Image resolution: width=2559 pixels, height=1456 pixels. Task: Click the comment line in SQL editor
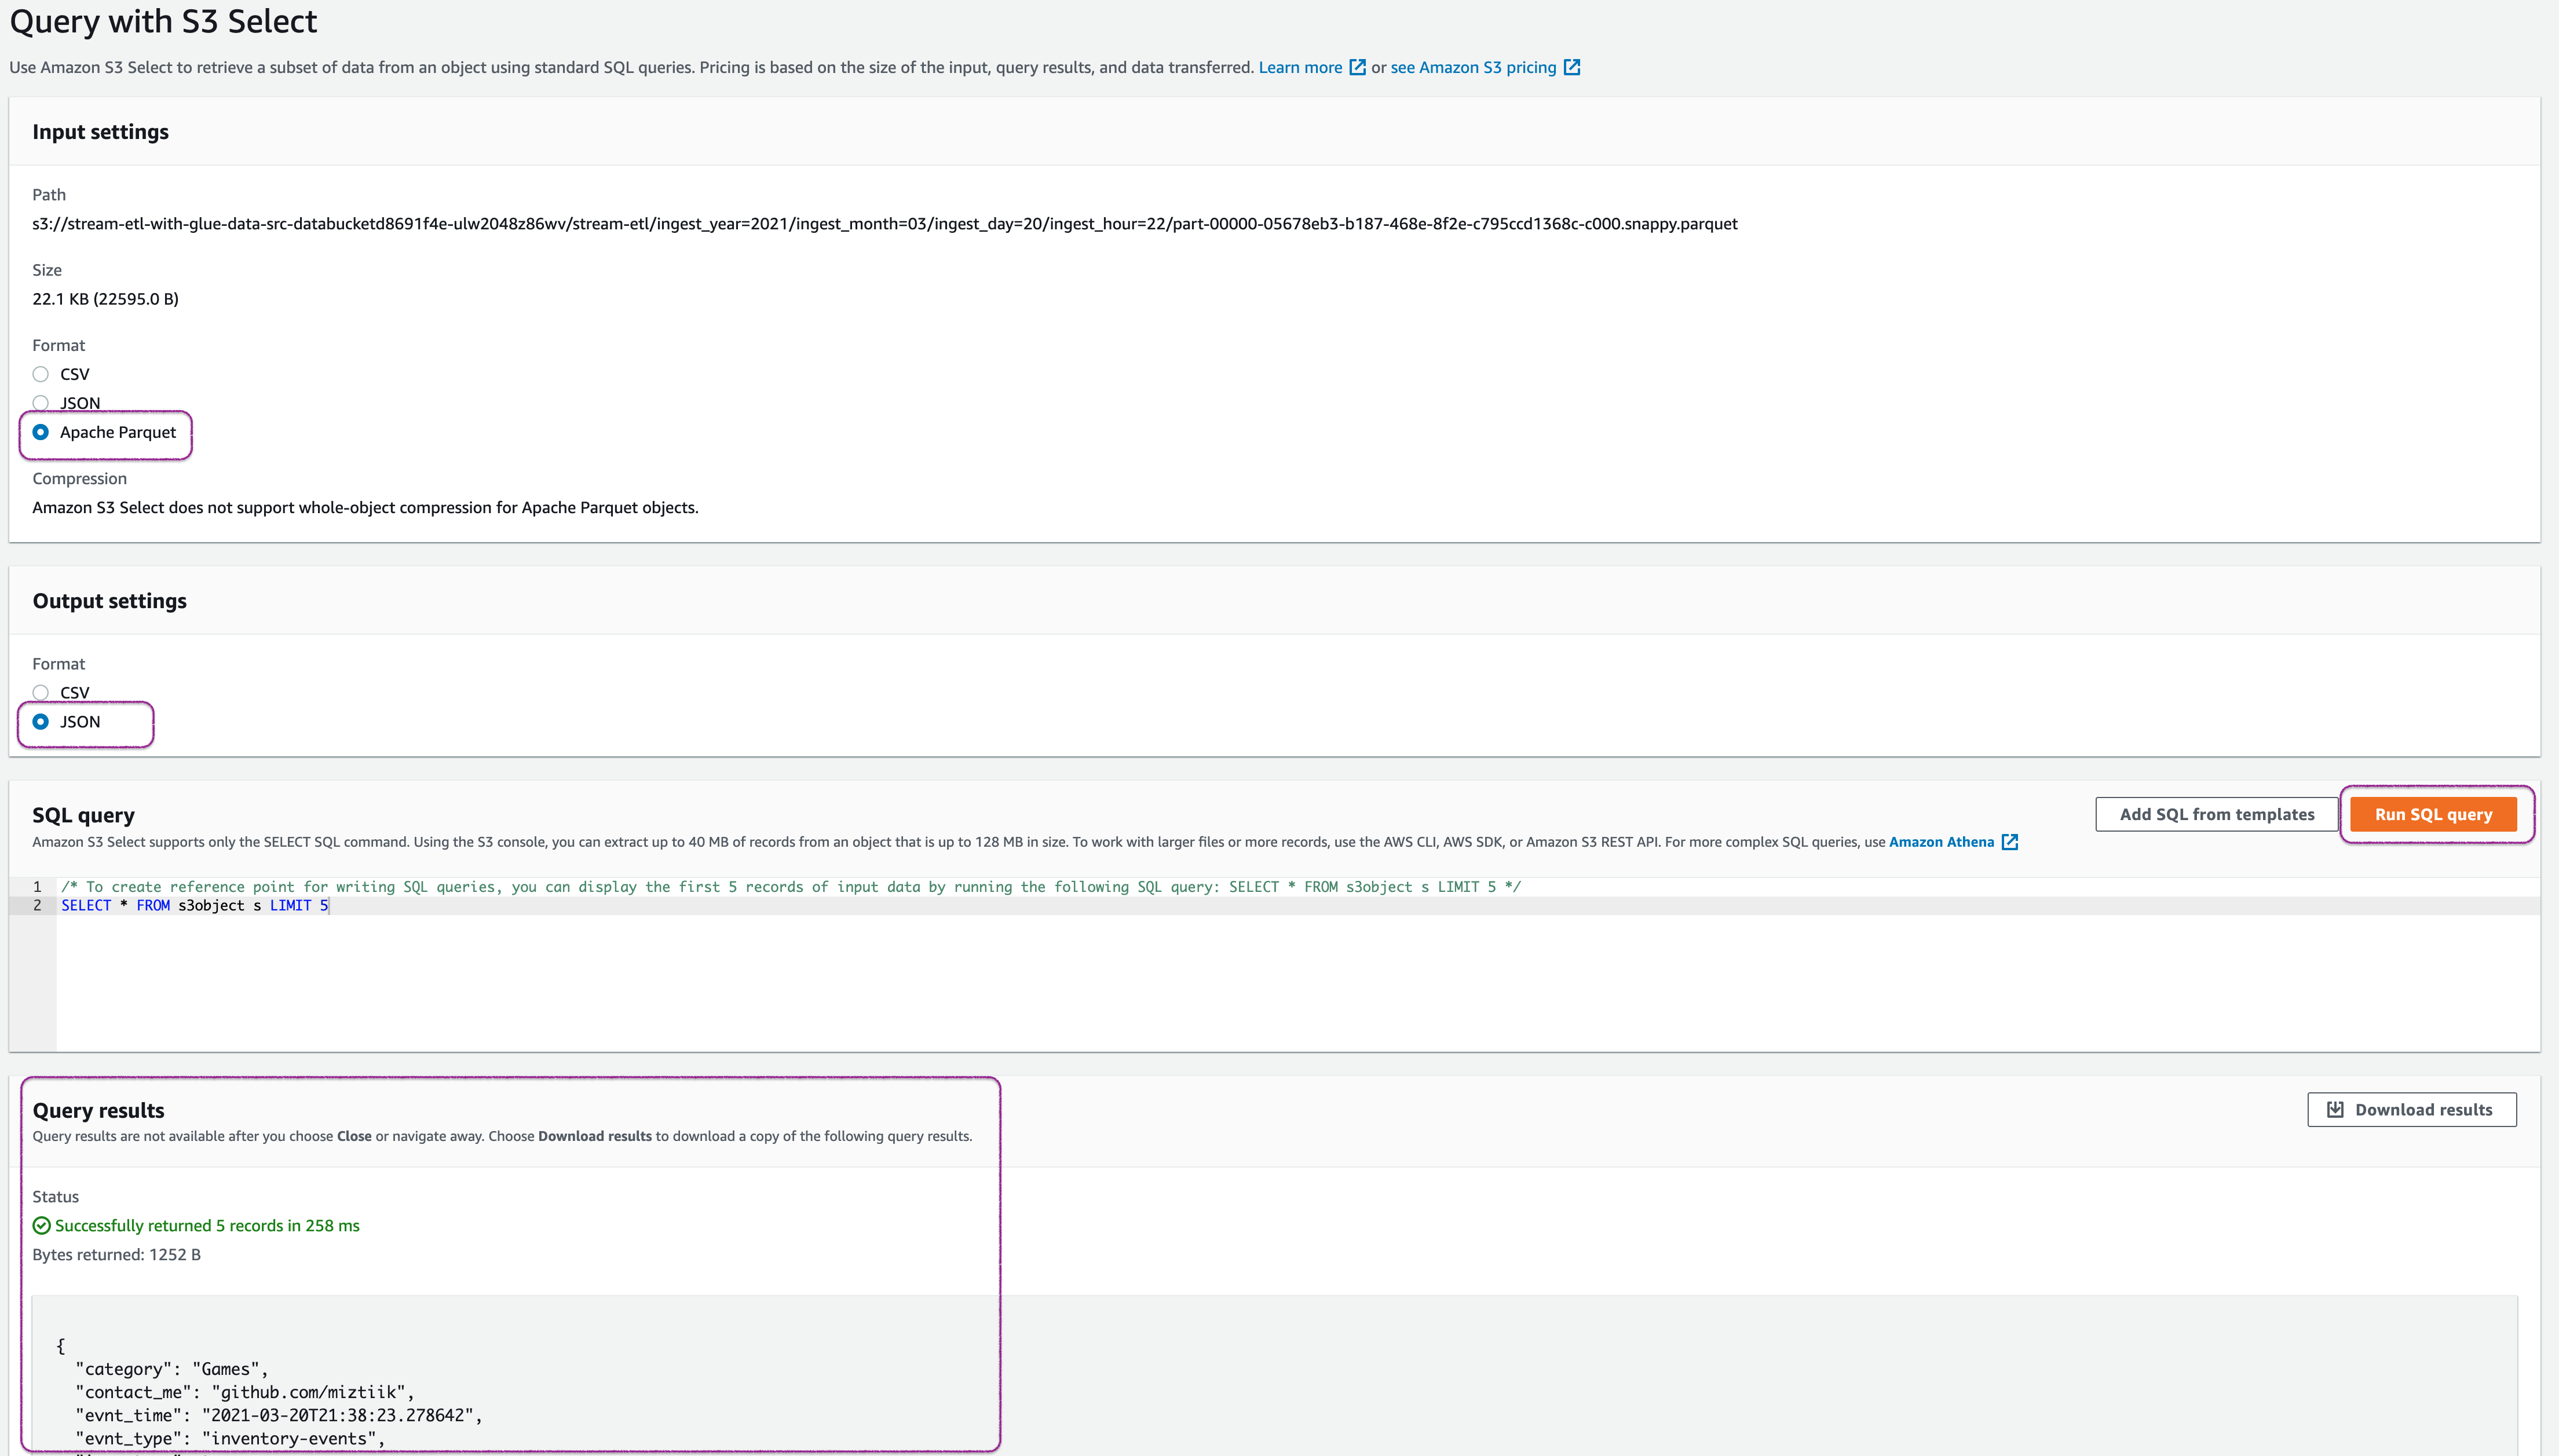(x=790, y=887)
